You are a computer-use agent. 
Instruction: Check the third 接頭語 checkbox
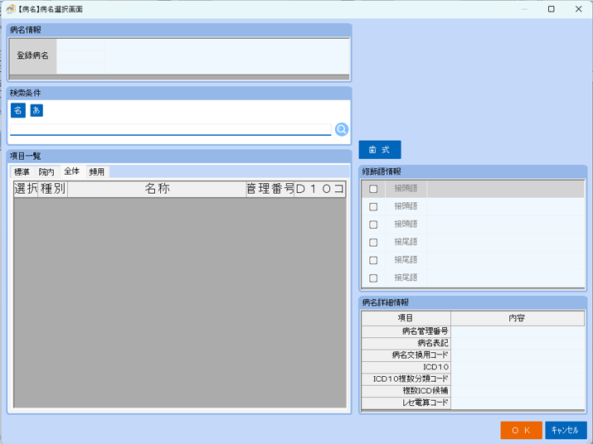(x=373, y=224)
